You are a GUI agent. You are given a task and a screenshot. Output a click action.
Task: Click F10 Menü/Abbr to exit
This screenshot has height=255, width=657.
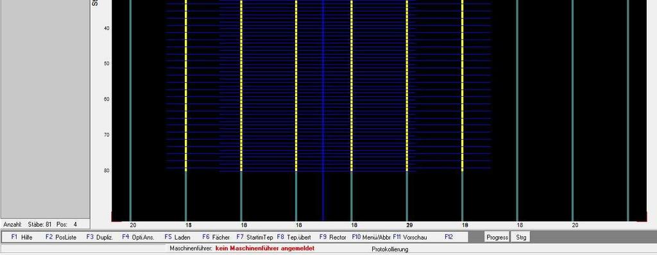coord(371,237)
